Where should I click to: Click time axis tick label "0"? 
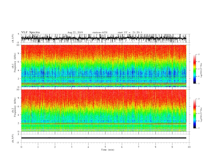[21, 147]
